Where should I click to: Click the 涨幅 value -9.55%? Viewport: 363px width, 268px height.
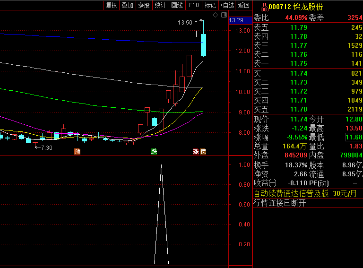coord(297,138)
